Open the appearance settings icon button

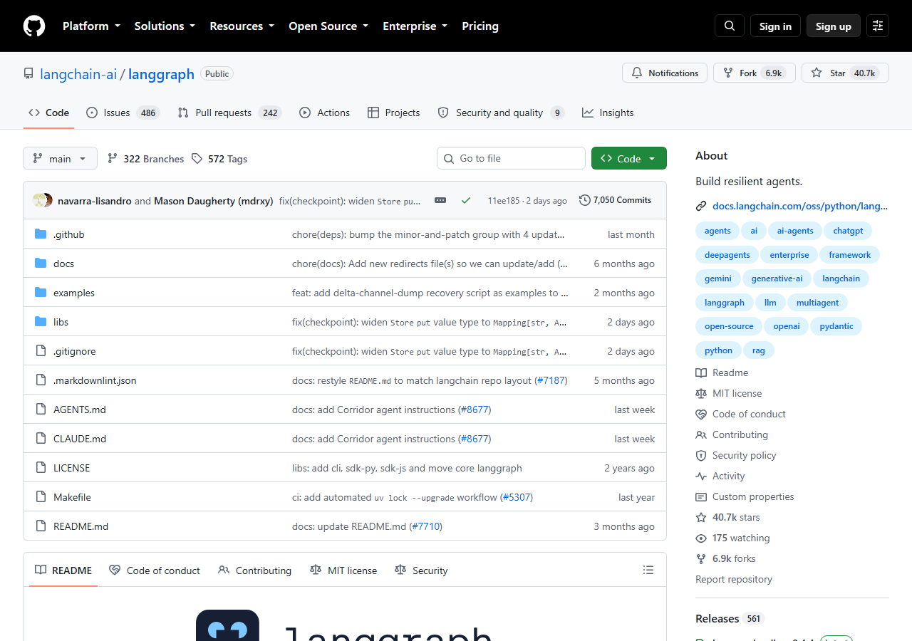pos(878,26)
